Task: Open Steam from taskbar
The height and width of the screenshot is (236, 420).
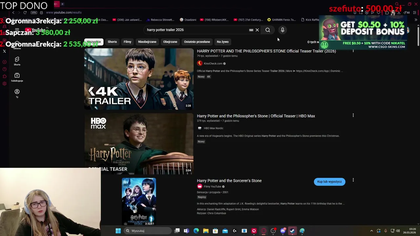Action: 292,231
